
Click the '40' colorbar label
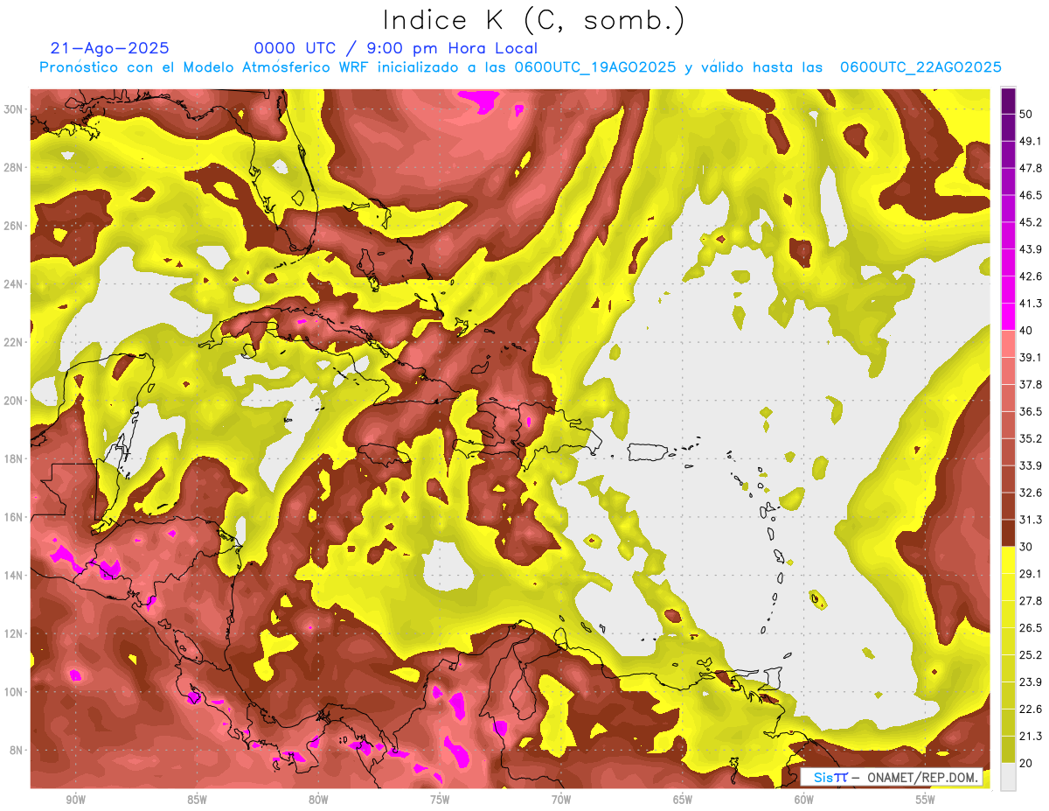pyautogui.click(x=1028, y=330)
